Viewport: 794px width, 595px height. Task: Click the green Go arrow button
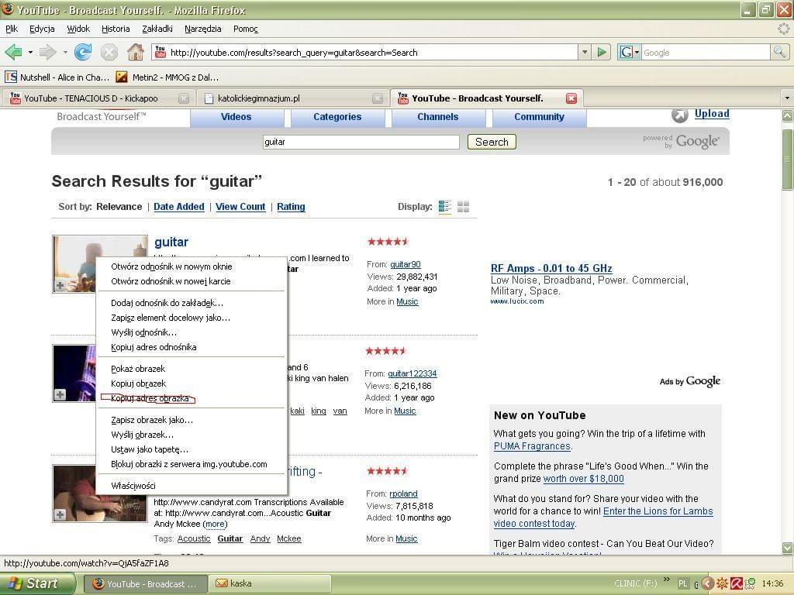click(x=602, y=52)
